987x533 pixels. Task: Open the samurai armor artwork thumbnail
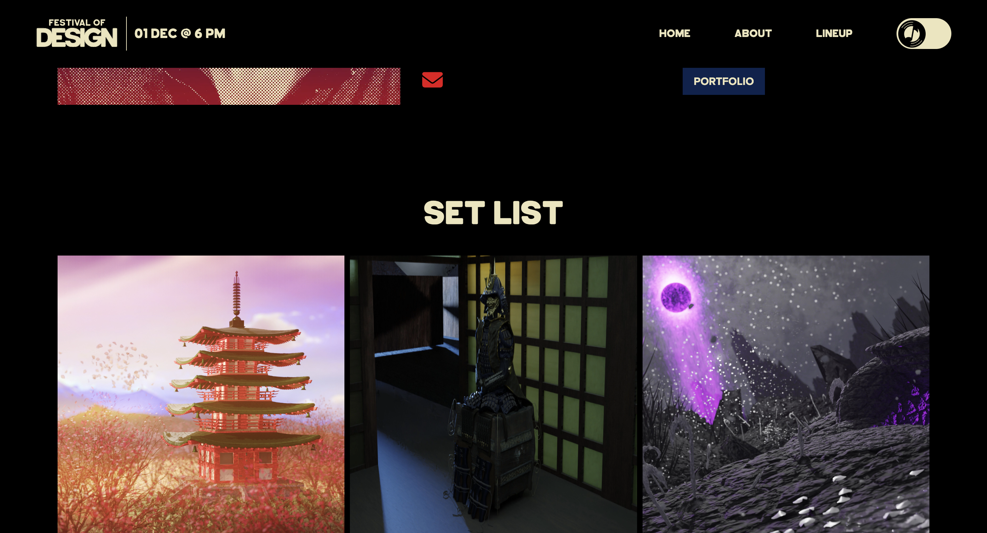coord(493,394)
